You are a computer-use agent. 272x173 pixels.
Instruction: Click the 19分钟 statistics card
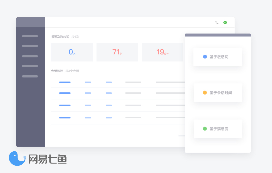click(162, 52)
